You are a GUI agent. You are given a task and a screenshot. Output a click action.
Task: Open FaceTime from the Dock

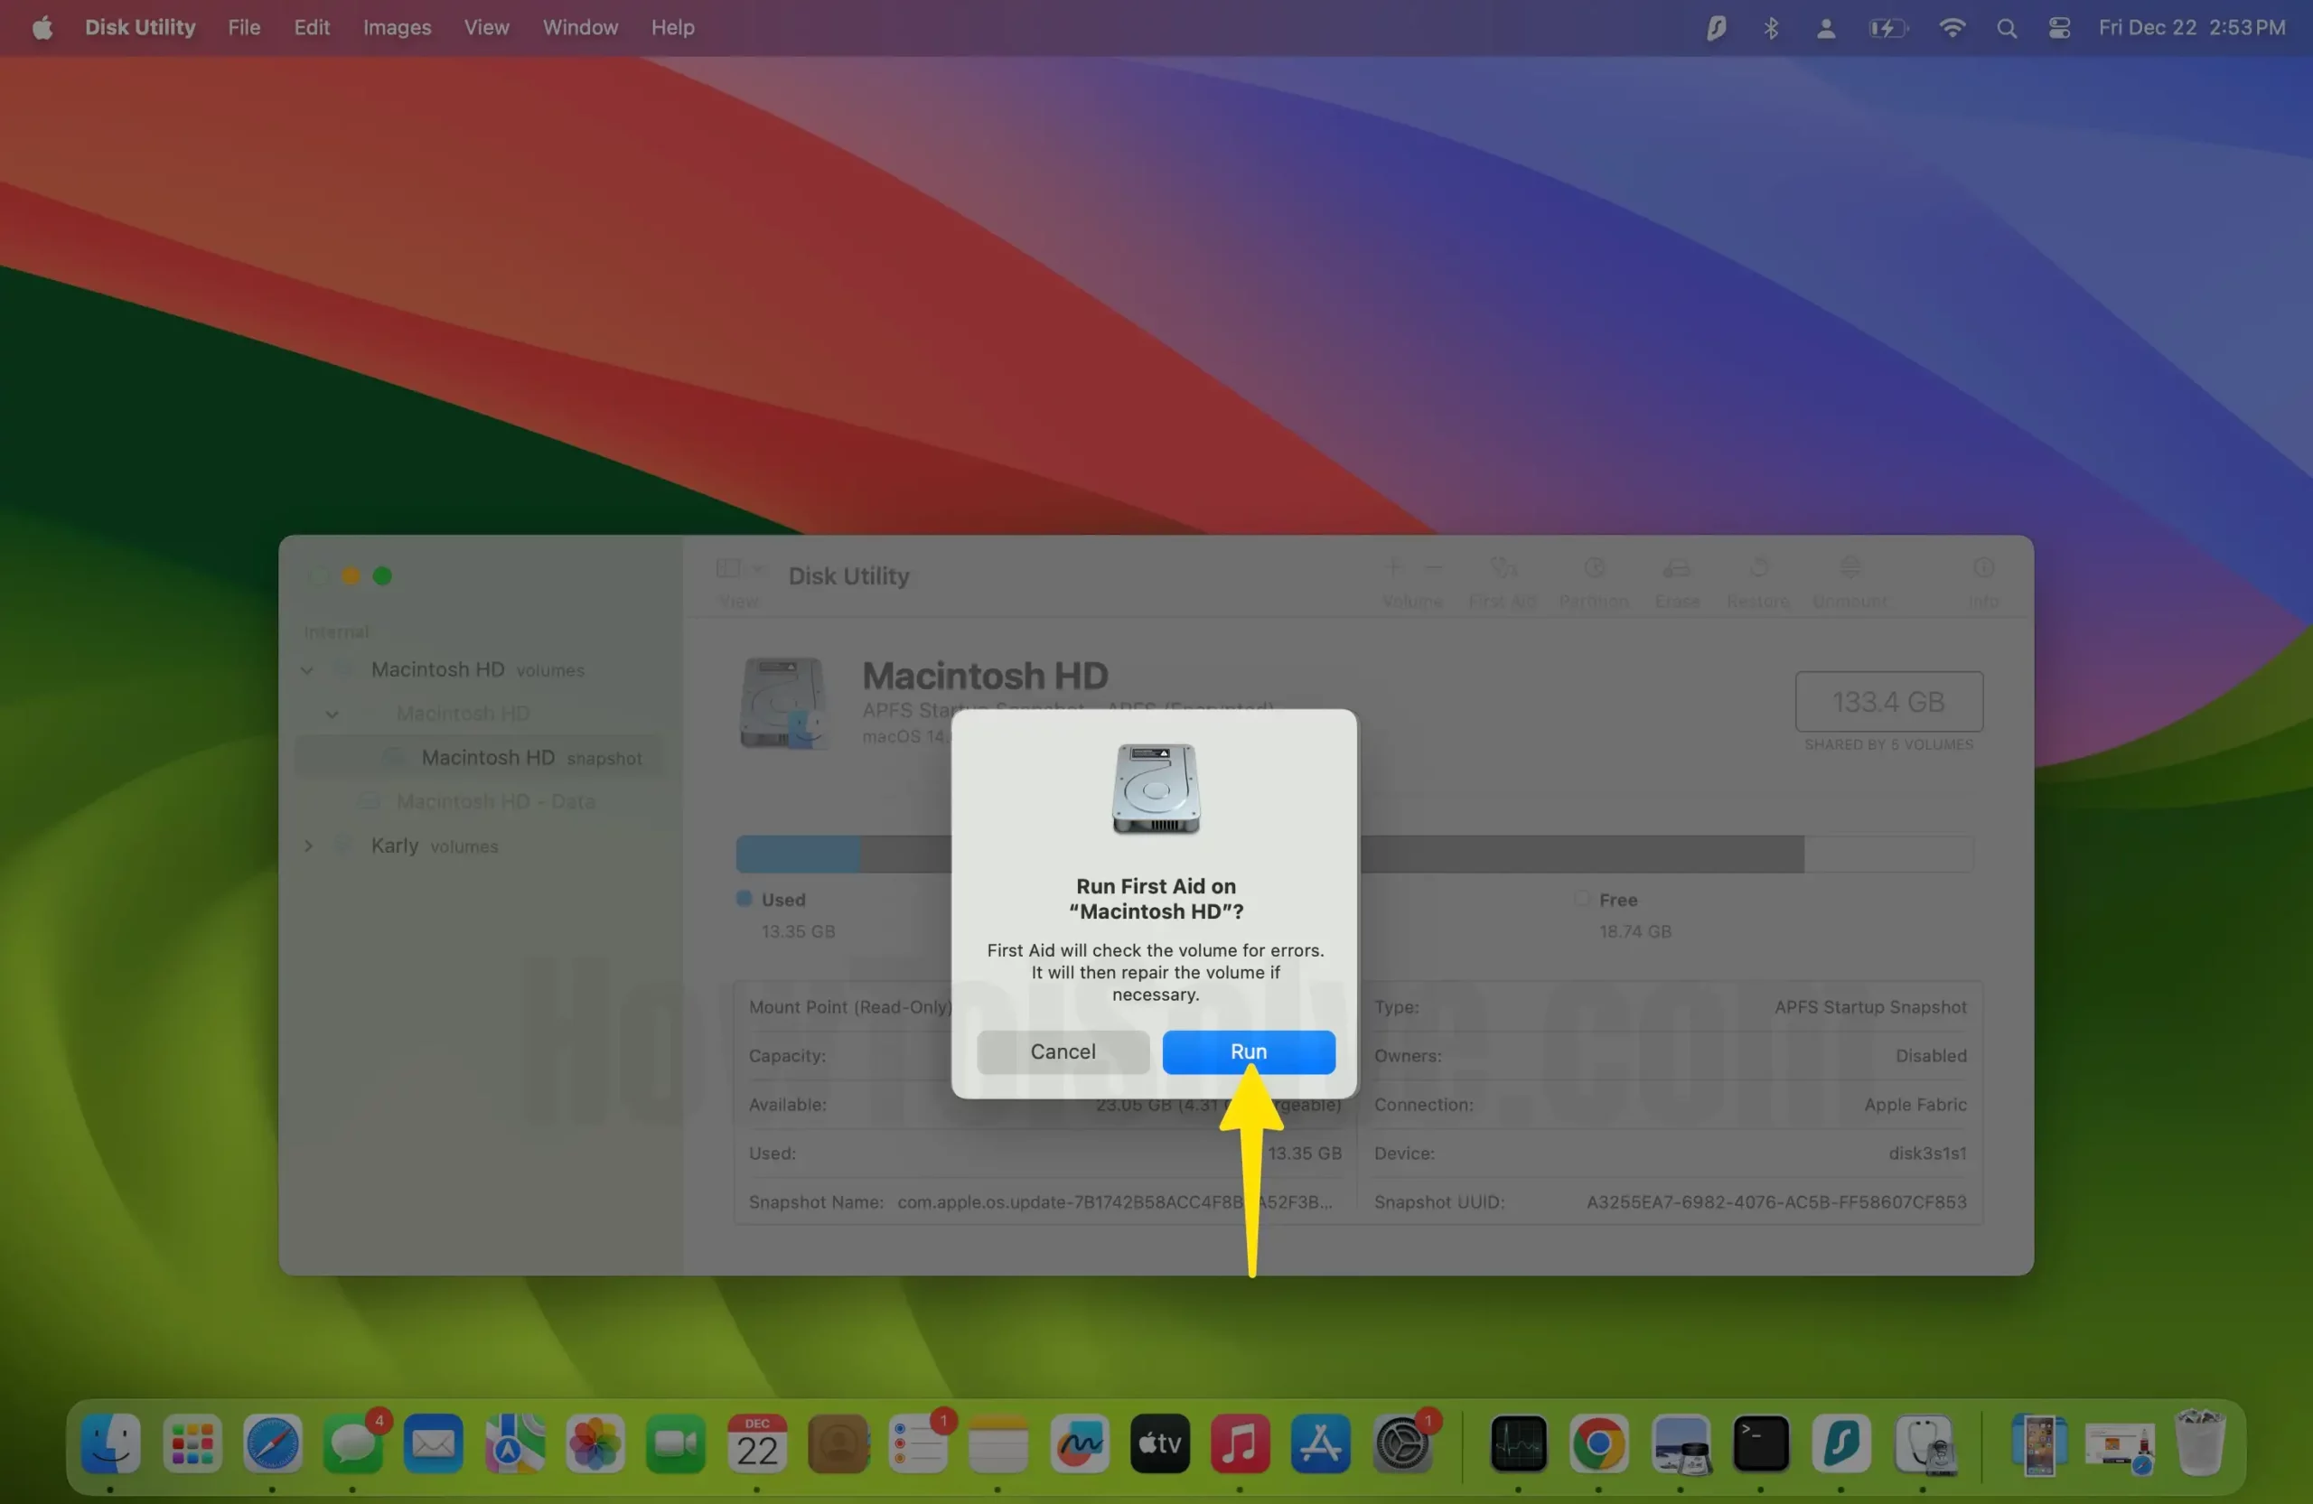[x=676, y=1443]
